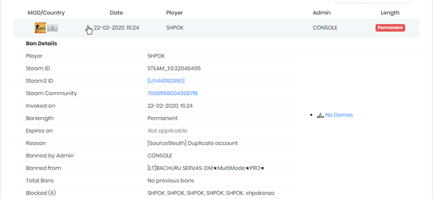The height and width of the screenshot is (199, 433).
Task: Click the unknown country flag icon
Action: point(52,28)
